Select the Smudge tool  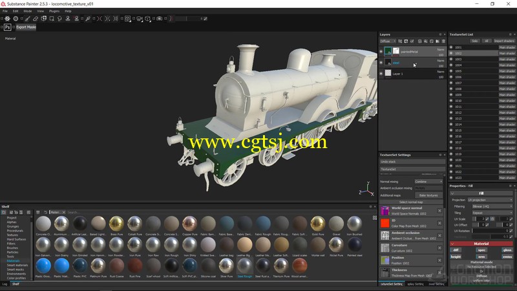pos(59,19)
